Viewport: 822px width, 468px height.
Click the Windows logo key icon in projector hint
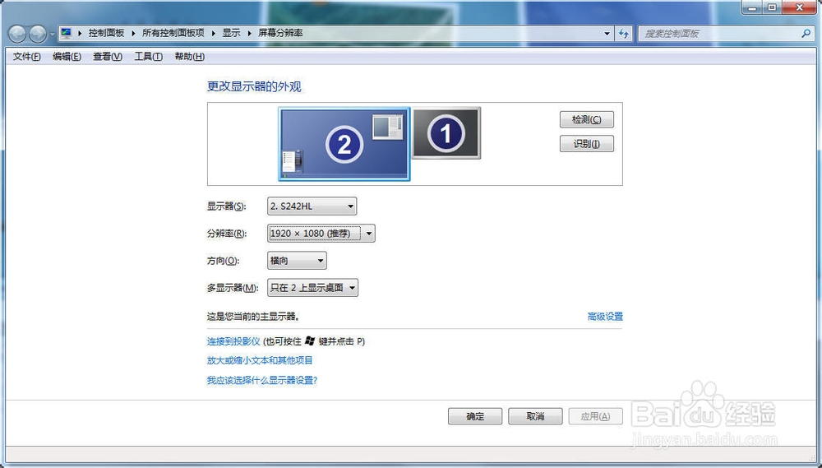pos(310,341)
